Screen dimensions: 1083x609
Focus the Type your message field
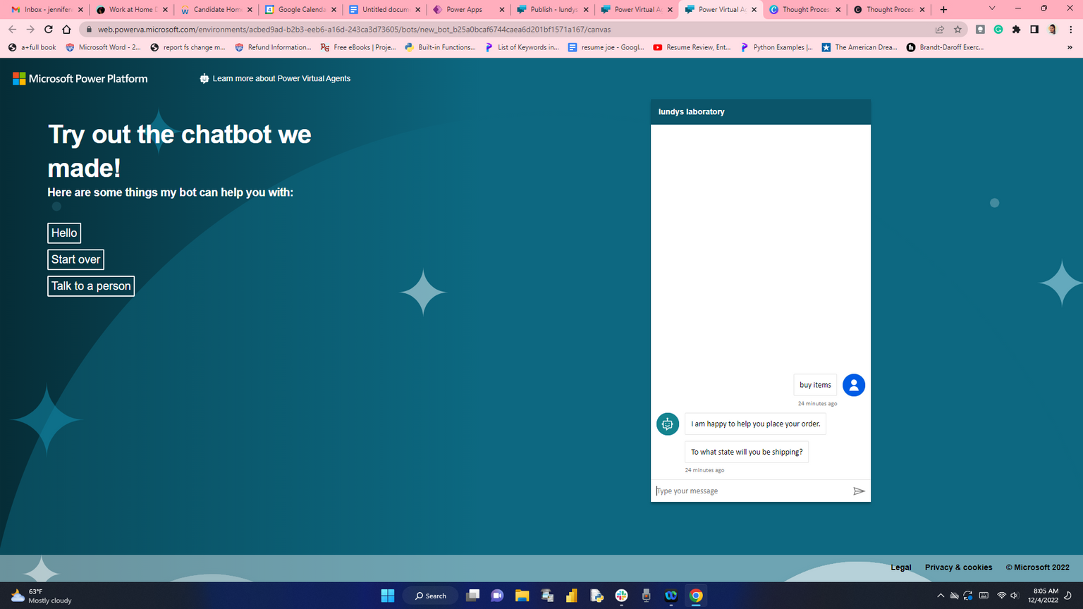tap(751, 491)
